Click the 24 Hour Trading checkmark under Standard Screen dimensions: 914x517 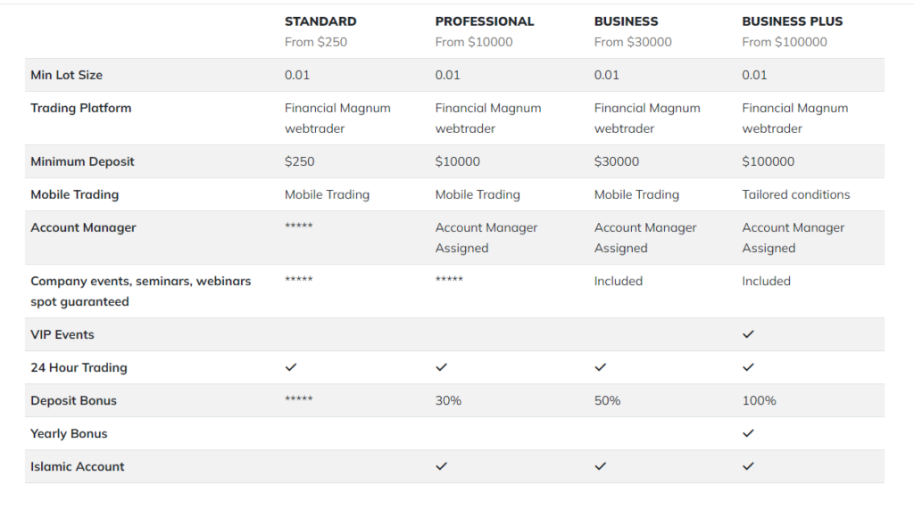[291, 367]
